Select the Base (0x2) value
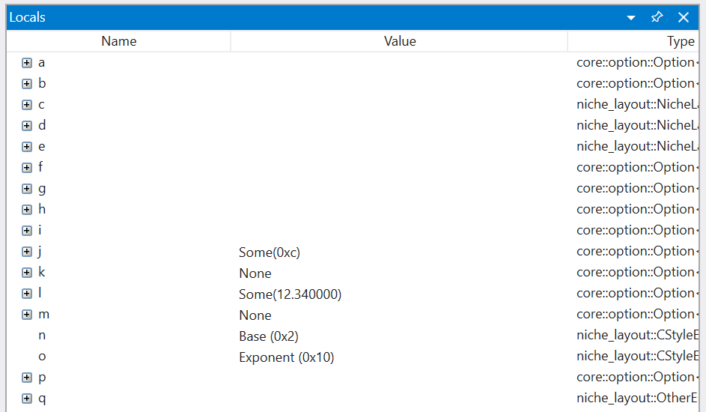Viewport: 706px width, 412px height. (x=268, y=336)
